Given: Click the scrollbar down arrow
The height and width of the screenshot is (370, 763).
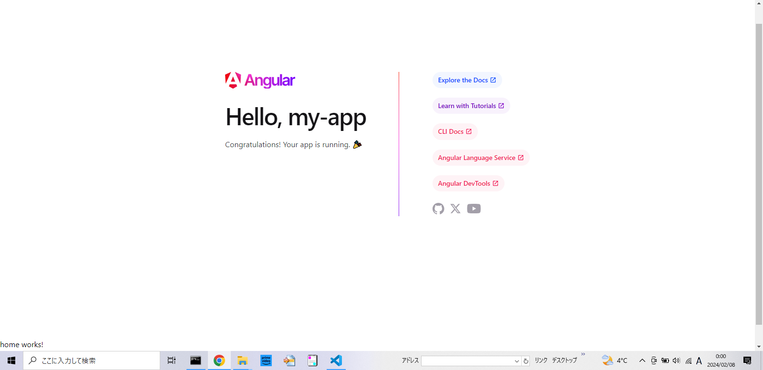Looking at the screenshot, I should pos(759,347).
